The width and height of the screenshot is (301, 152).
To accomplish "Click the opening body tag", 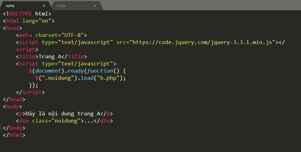I will coord(12,107).
